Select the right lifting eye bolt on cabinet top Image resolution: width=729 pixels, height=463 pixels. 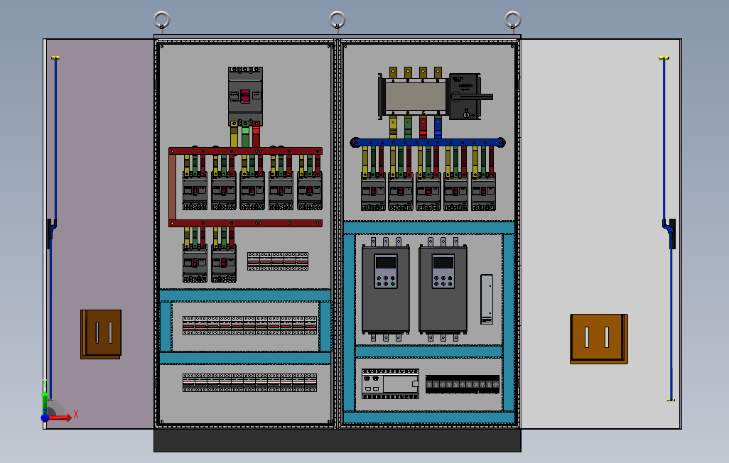pos(512,21)
